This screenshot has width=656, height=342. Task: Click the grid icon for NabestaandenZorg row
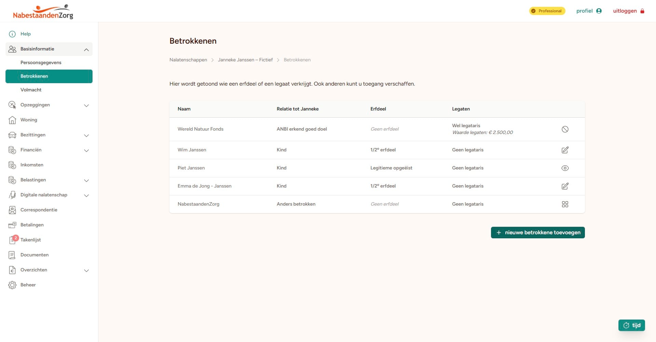(x=565, y=204)
